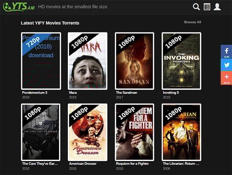Share on Facebook via side button
Viewport: 232px width, 175px height.
(226, 52)
